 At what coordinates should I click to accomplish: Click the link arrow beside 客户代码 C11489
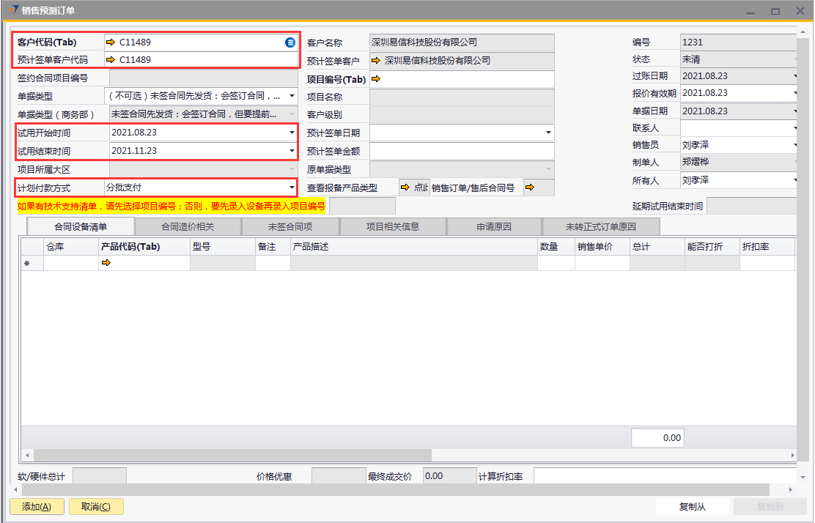point(111,42)
